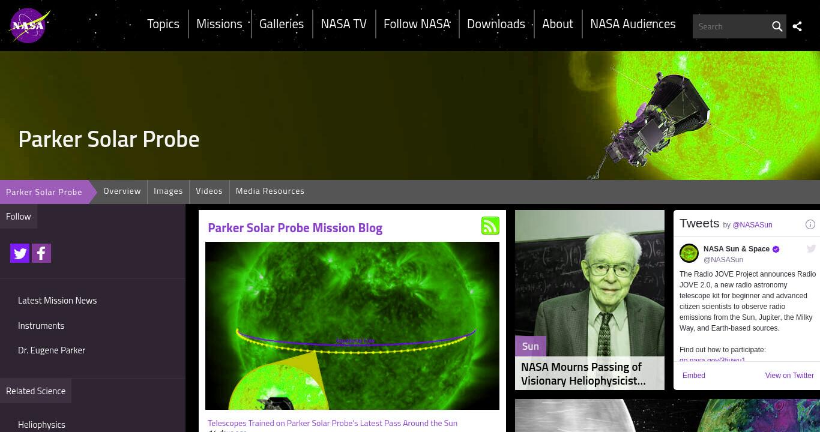The height and width of the screenshot is (432, 820).
Task: Switch to the Overview tab
Action: pyautogui.click(x=122, y=191)
